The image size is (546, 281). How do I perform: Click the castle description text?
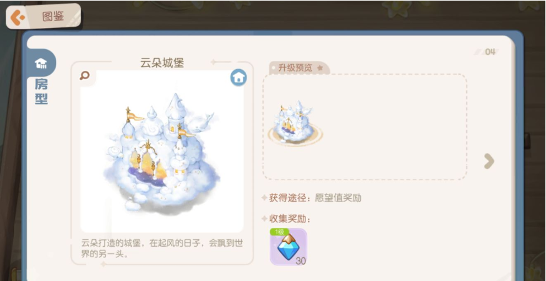coord(162,248)
